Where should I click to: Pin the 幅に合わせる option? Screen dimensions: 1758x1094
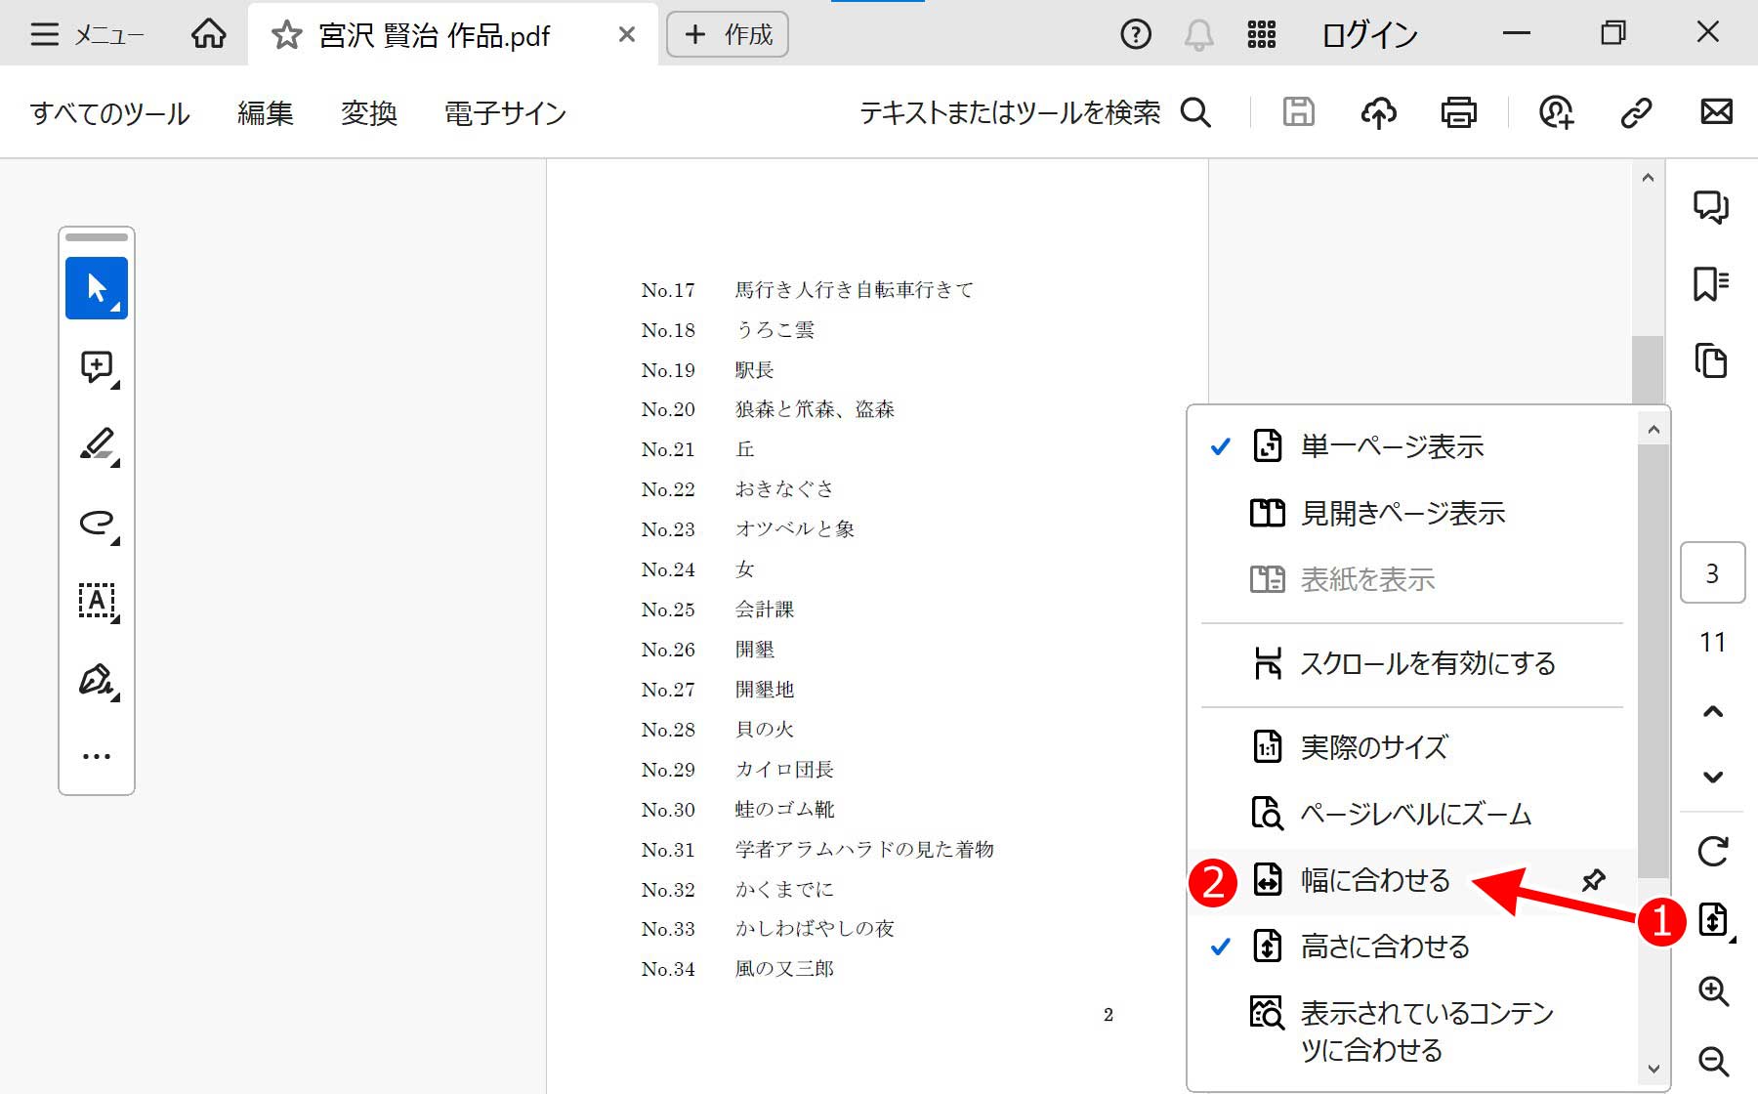pos(1593,880)
